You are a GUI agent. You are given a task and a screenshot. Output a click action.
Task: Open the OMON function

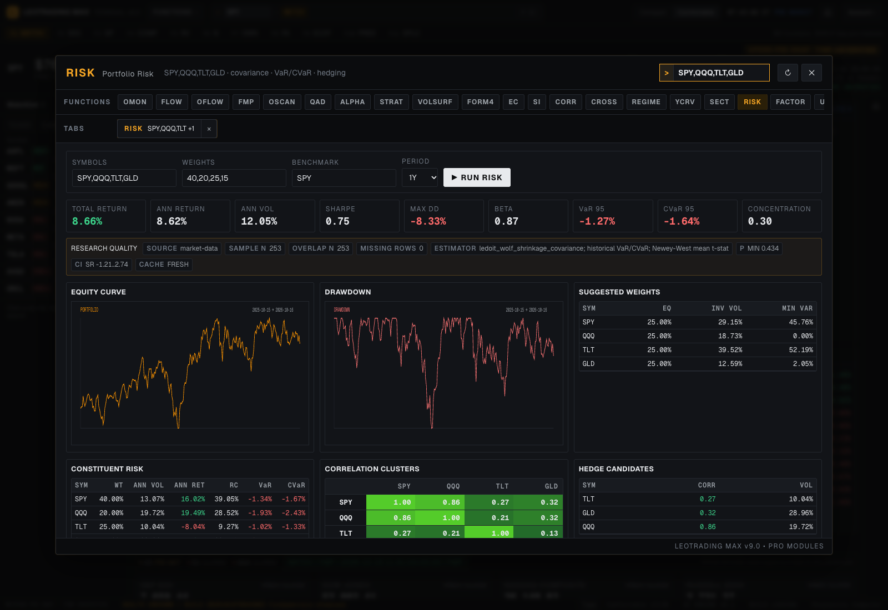pos(135,102)
